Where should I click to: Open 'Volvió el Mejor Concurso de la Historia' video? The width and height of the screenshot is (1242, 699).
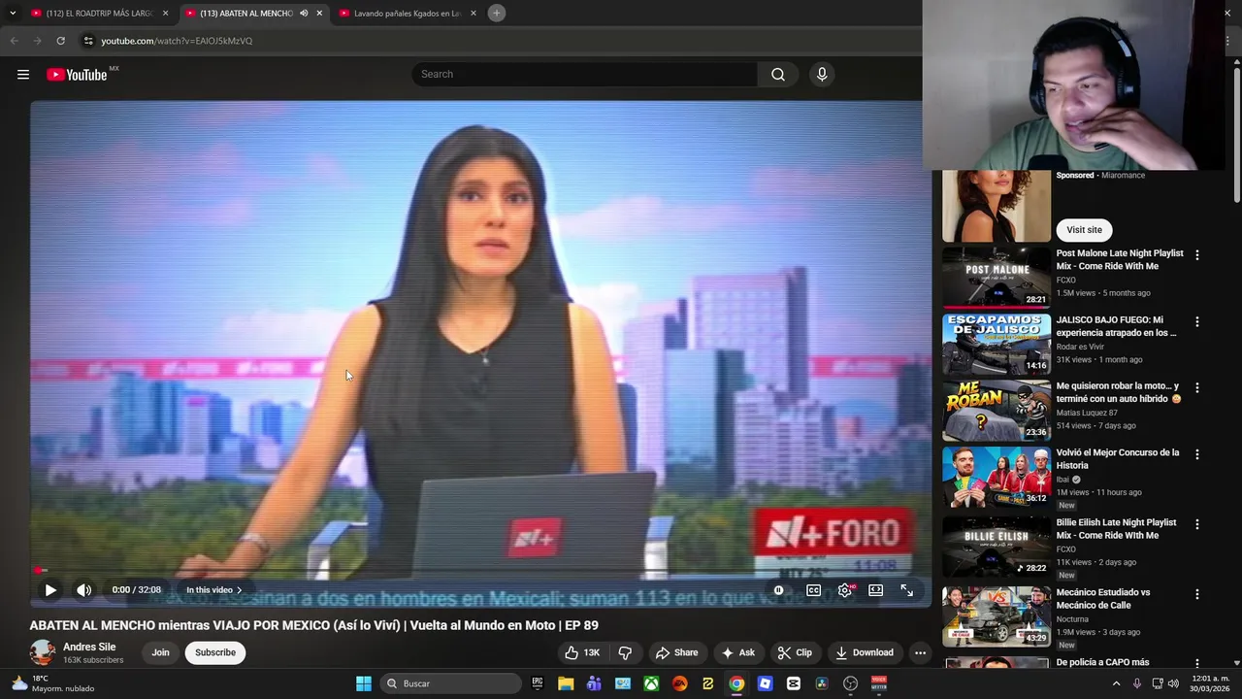(x=1118, y=459)
